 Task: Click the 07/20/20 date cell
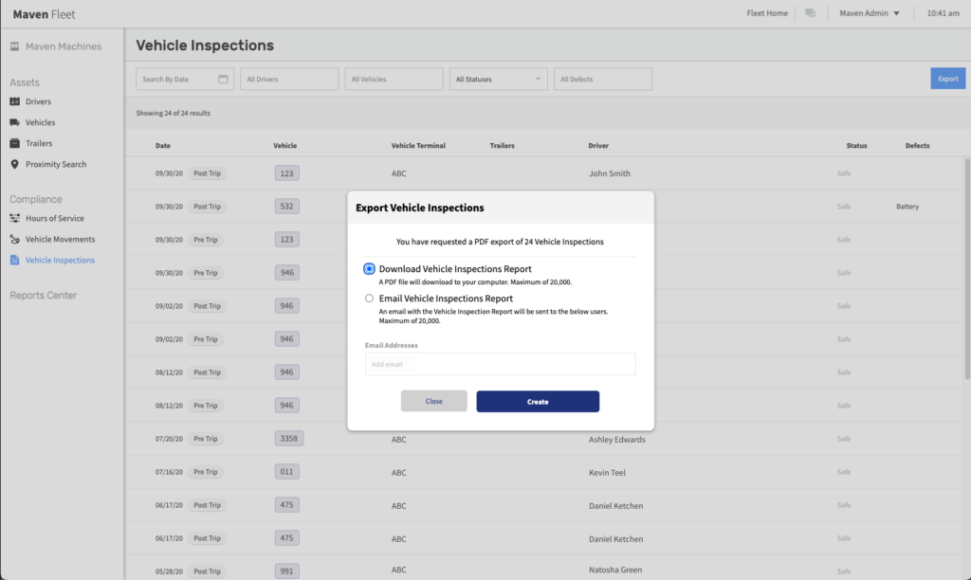pos(169,439)
